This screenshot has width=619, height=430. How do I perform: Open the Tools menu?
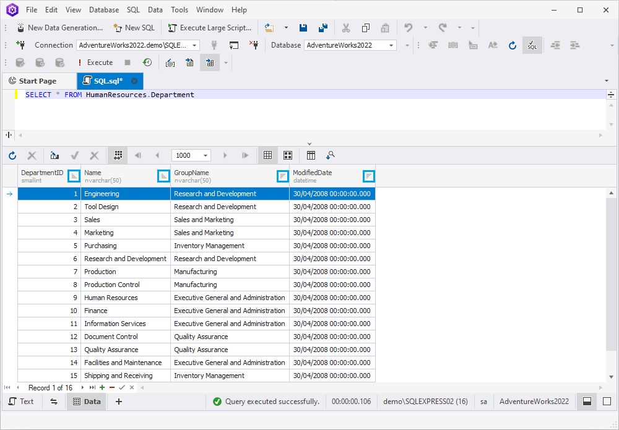click(180, 10)
